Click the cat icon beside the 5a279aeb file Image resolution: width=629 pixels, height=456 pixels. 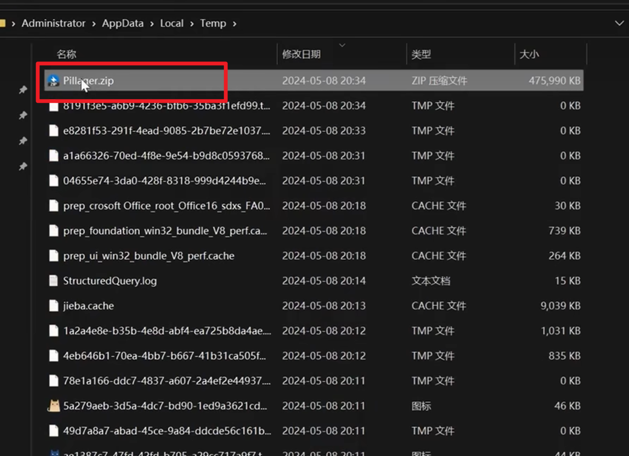(54, 406)
